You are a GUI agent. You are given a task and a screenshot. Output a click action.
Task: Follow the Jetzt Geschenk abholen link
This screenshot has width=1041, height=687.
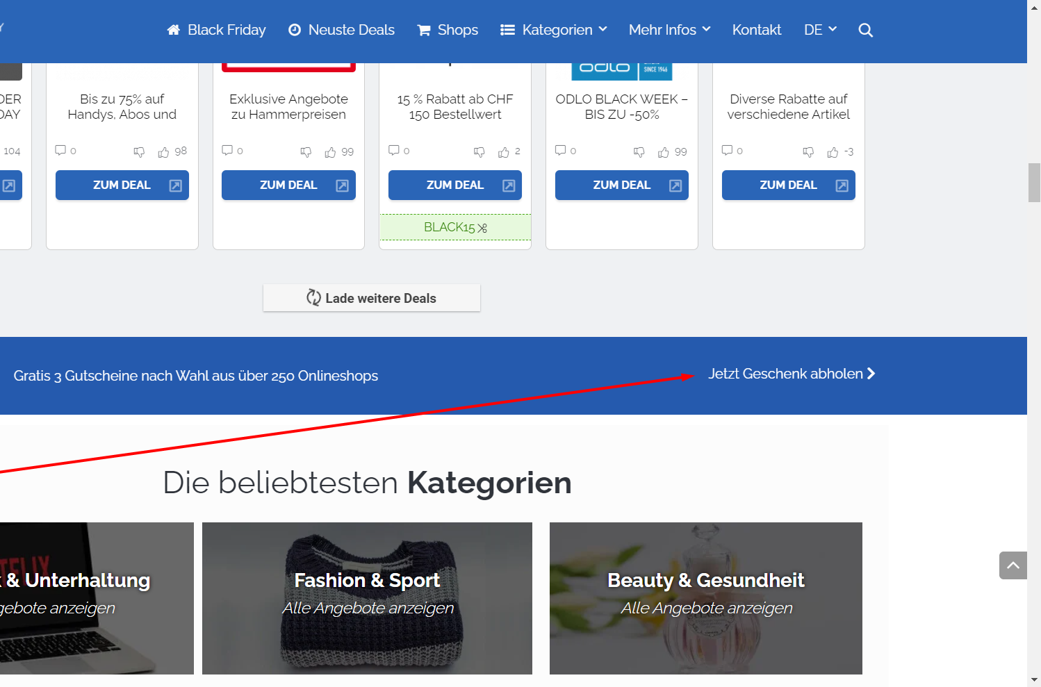click(791, 374)
